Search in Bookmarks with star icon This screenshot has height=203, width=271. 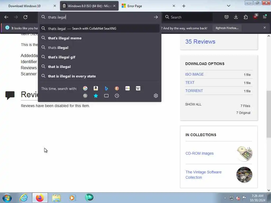96,96
